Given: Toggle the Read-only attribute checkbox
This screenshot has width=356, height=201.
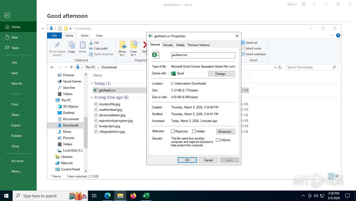Looking at the screenshot, I should click(173, 131).
